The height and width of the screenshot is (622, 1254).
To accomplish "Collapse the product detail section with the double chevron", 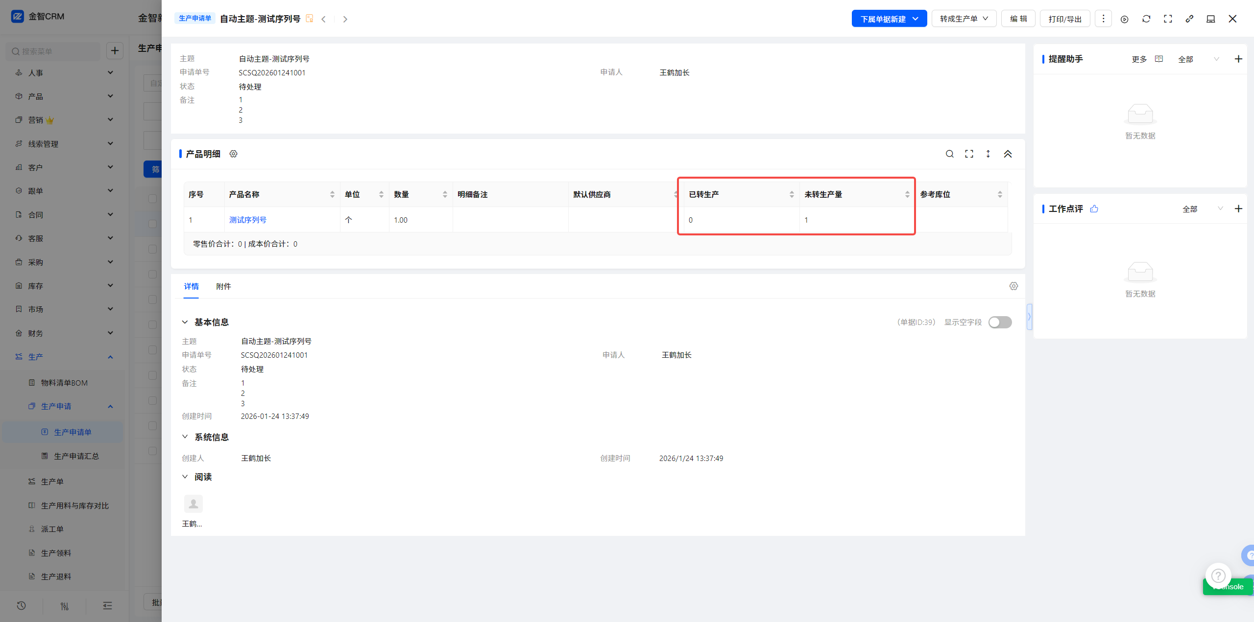I will point(1008,154).
